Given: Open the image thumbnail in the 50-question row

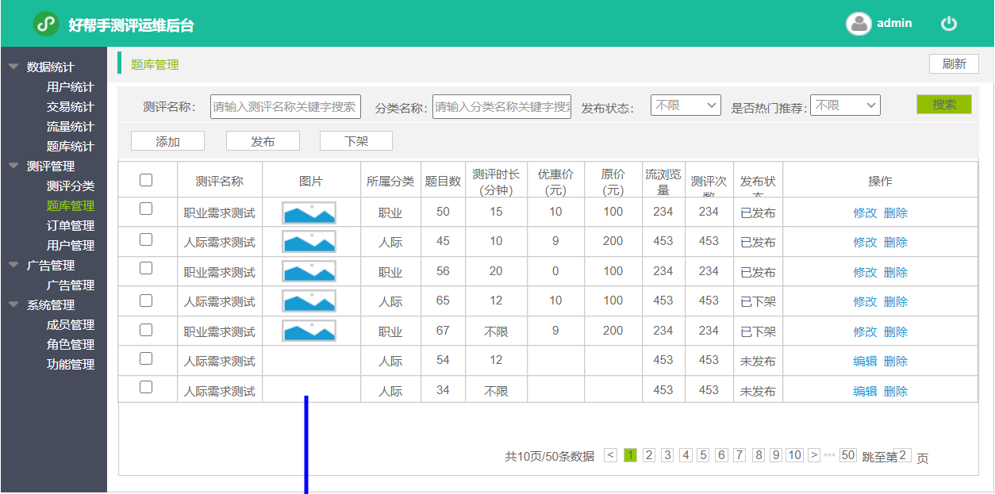Looking at the screenshot, I should pyautogui.click(x=309, y=213).
